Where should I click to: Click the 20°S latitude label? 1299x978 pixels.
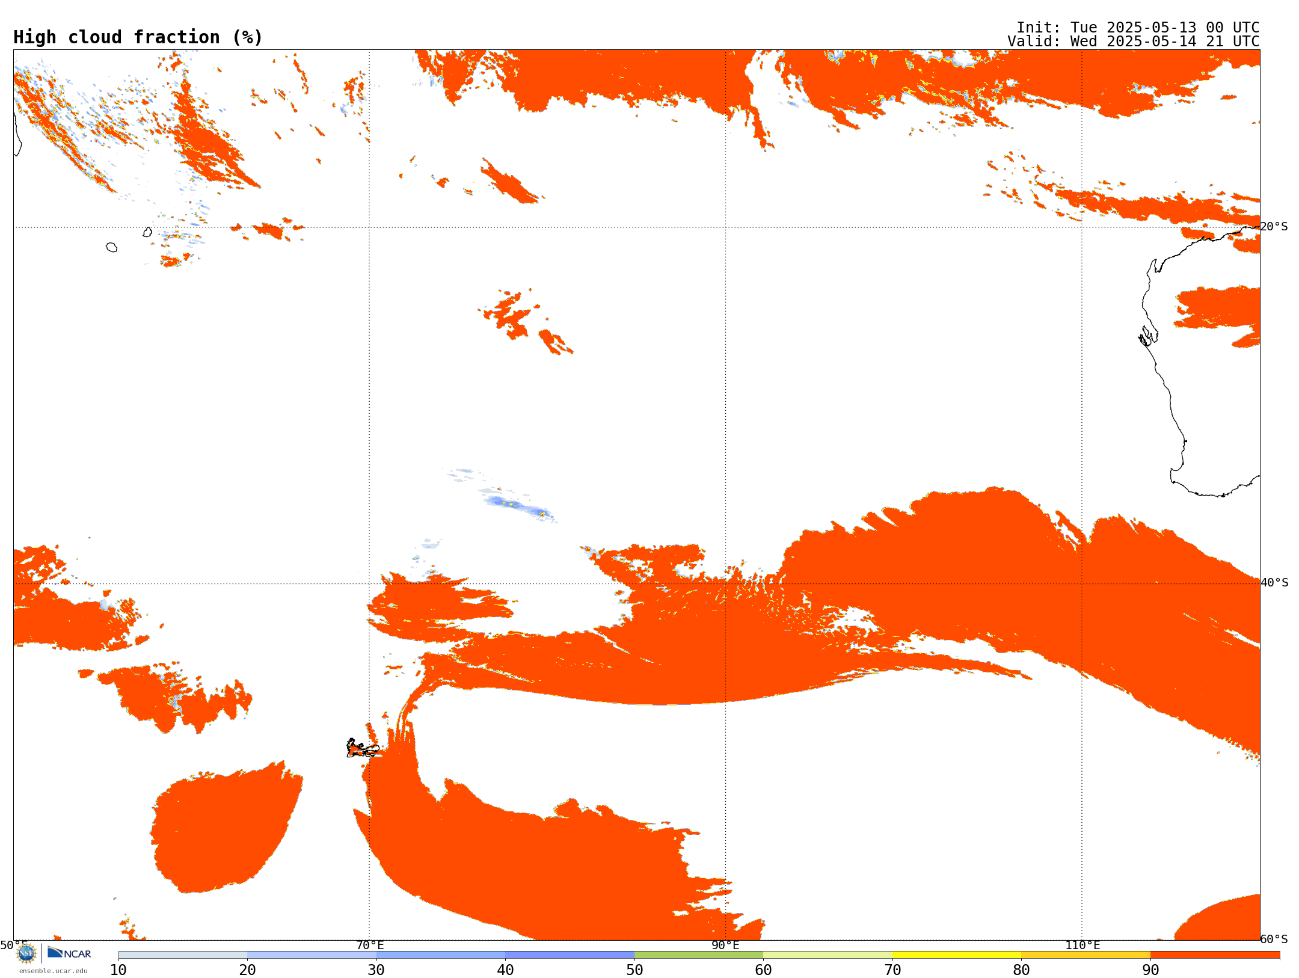(1274, 227)
